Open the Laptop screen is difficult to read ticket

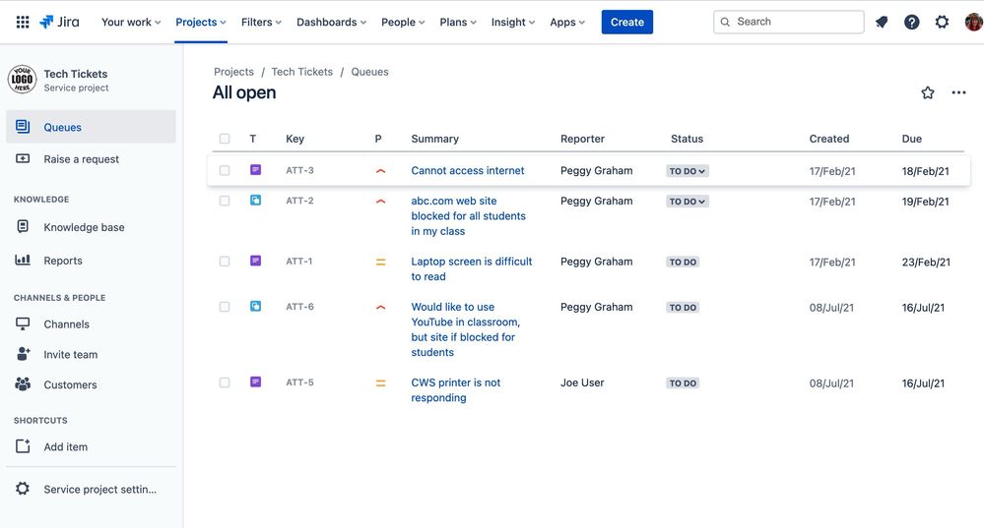point(471,268)
